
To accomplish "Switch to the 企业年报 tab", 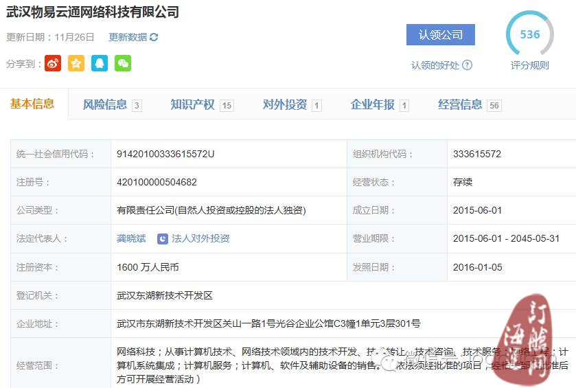I will click(x=380, y=105).
